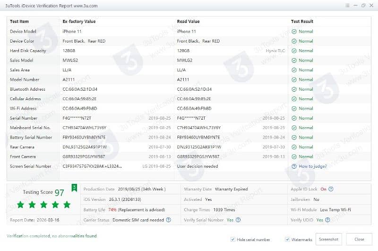Image resolution: width=378 pixels, height=251 pixels.
Task: Select the Ex-factory Value column header
Action: pos(79,21)
